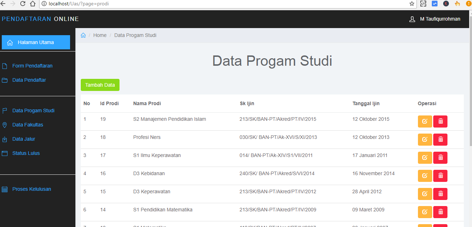Screen dimensions: 472x227
Task: Delete the D3 Kebidanan row
Action: click(x=440, y=175)
